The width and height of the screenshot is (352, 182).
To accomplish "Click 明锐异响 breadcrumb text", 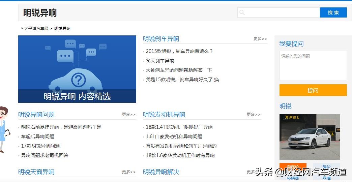I will click(x=62, y=29).
